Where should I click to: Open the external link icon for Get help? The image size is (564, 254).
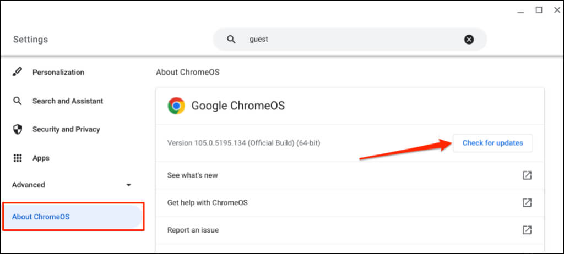pyautogui.click(x=527, y=203)
